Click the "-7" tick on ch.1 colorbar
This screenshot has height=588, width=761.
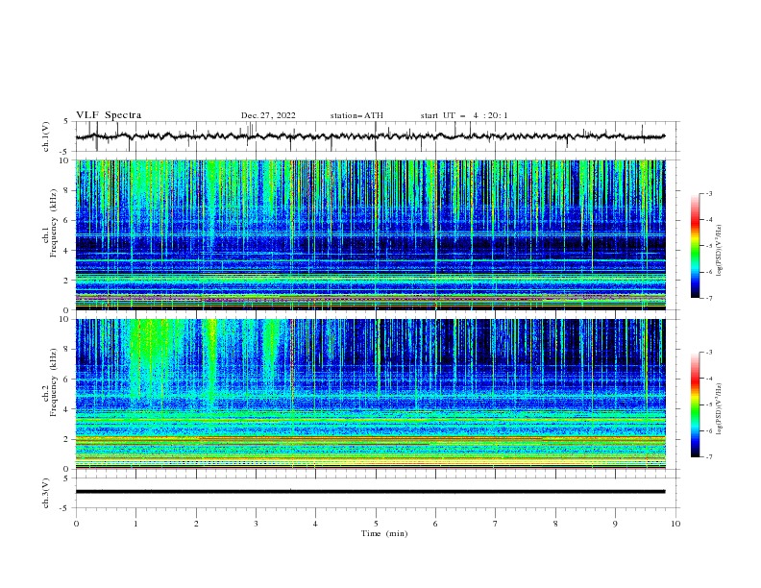click(708, 298)
